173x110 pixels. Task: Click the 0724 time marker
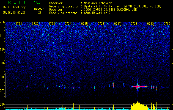[68, 24]
